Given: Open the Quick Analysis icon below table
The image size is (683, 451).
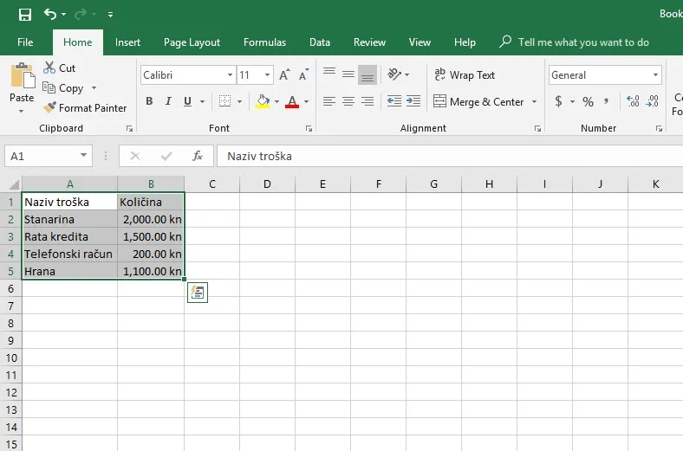Looking at the screenshot, I should click(x=198, y=293).
